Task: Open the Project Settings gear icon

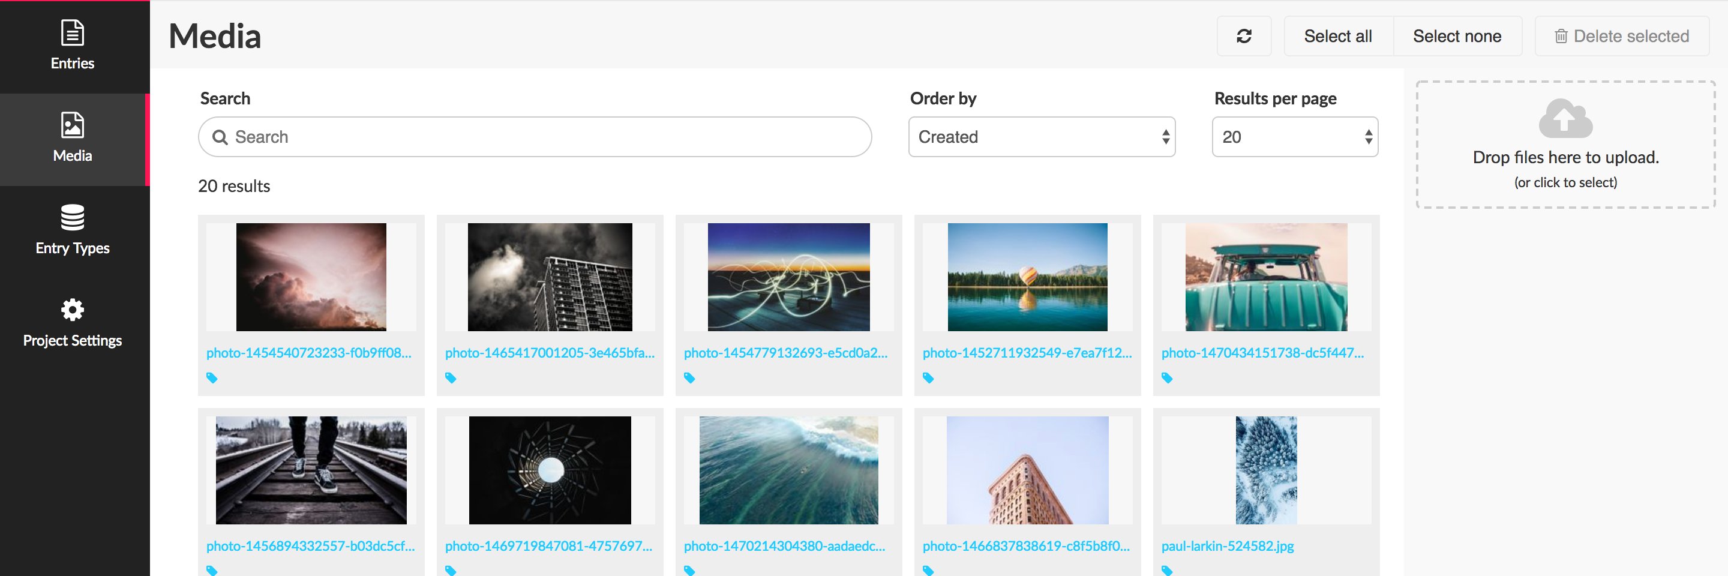Action: tap(73, 310)
